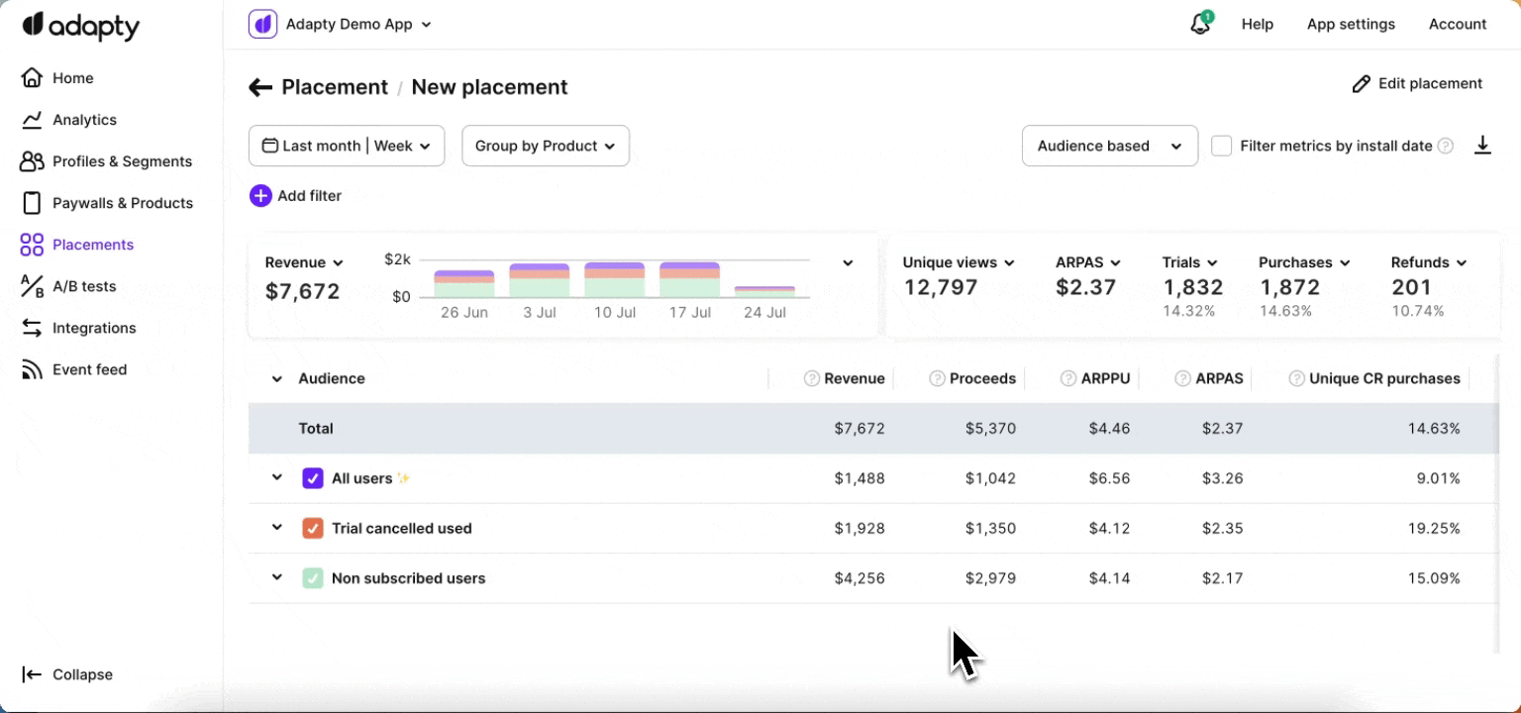Expand the Non subscribed users row
Image resolution: width=1521 pixels, height=713 pixels.
point(277,577)
